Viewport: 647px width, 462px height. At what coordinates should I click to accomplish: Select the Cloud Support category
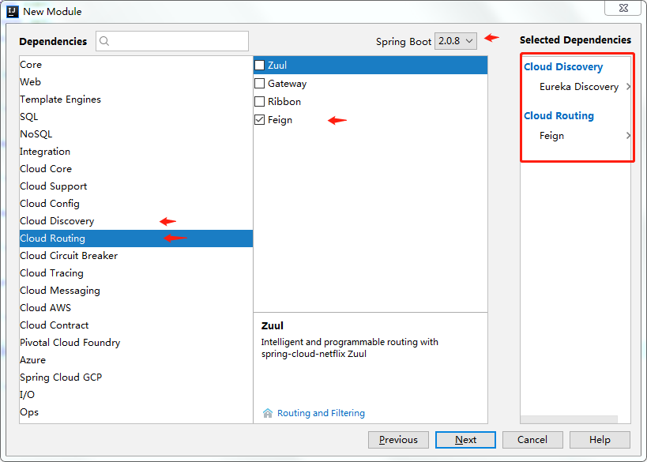[136, 186]
